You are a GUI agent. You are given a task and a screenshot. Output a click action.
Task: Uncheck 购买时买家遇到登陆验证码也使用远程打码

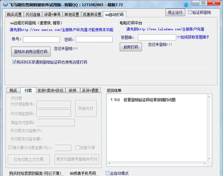pos(14,62)
